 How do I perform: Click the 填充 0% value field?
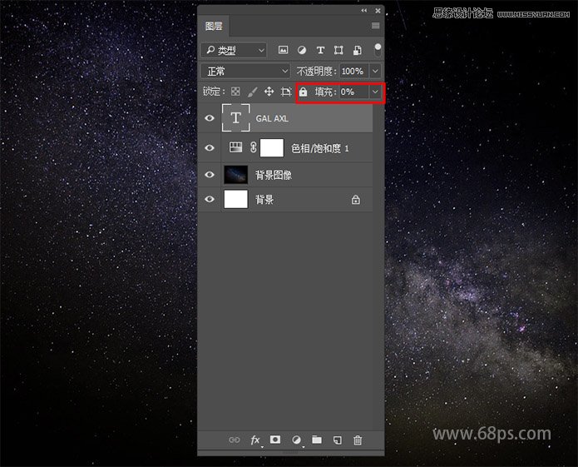[x=354, y=92]
